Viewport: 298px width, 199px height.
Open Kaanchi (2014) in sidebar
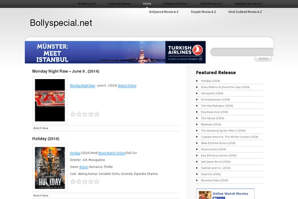[211, 174]
